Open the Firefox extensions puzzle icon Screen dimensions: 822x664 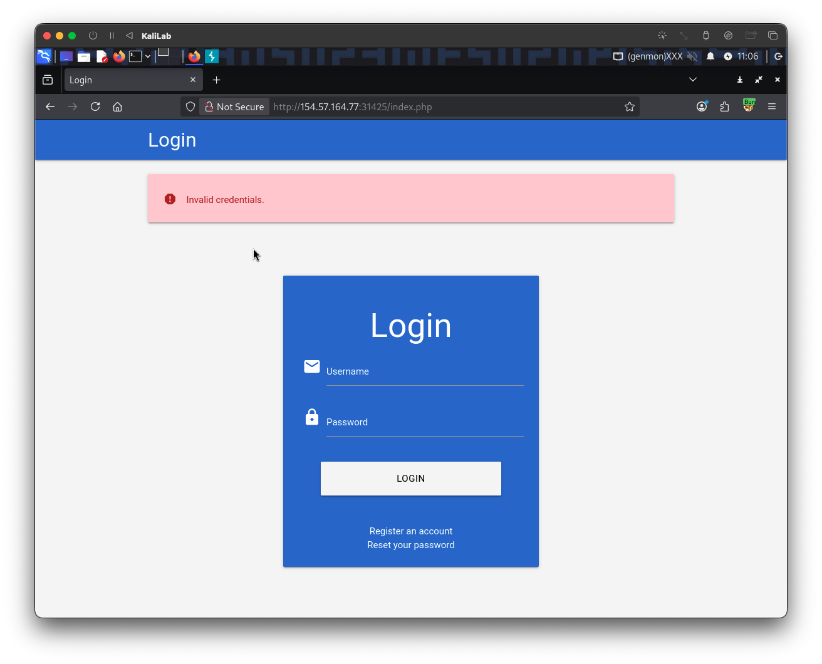(725, 106)
